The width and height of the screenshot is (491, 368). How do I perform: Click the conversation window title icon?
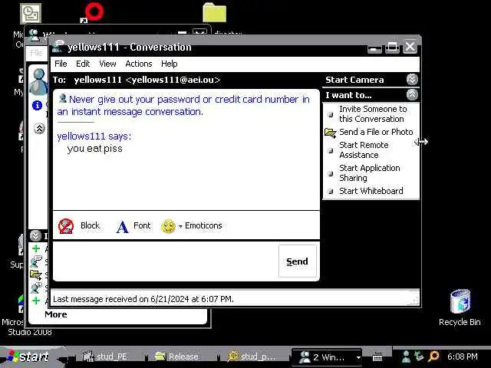(58, 46)
